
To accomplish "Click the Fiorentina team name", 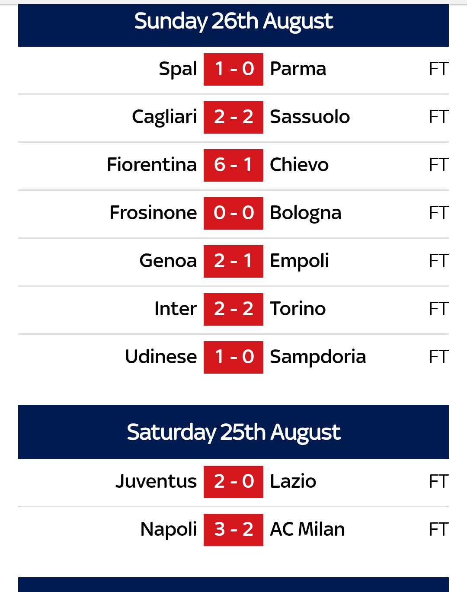I will pos(152,165).
